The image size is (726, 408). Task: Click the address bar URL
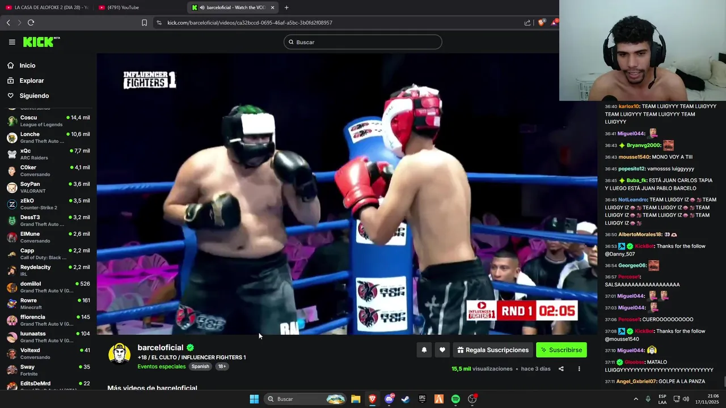click(250, 23)
